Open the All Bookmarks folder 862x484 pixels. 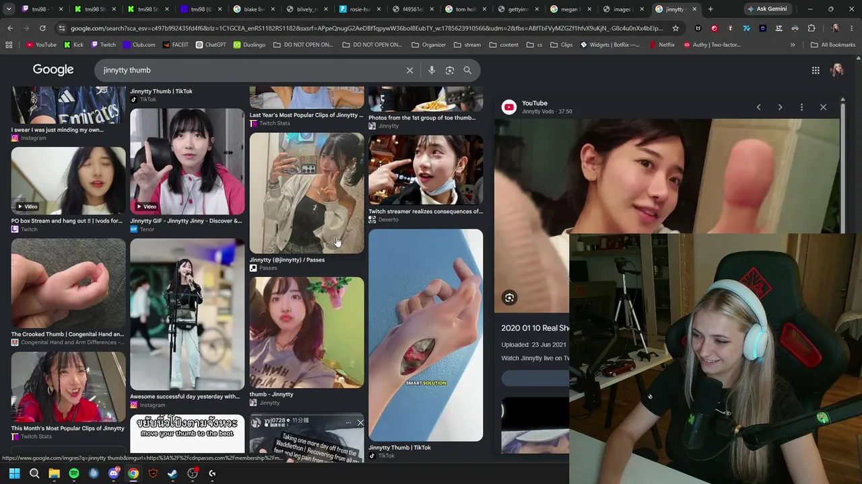click(833, 45)
